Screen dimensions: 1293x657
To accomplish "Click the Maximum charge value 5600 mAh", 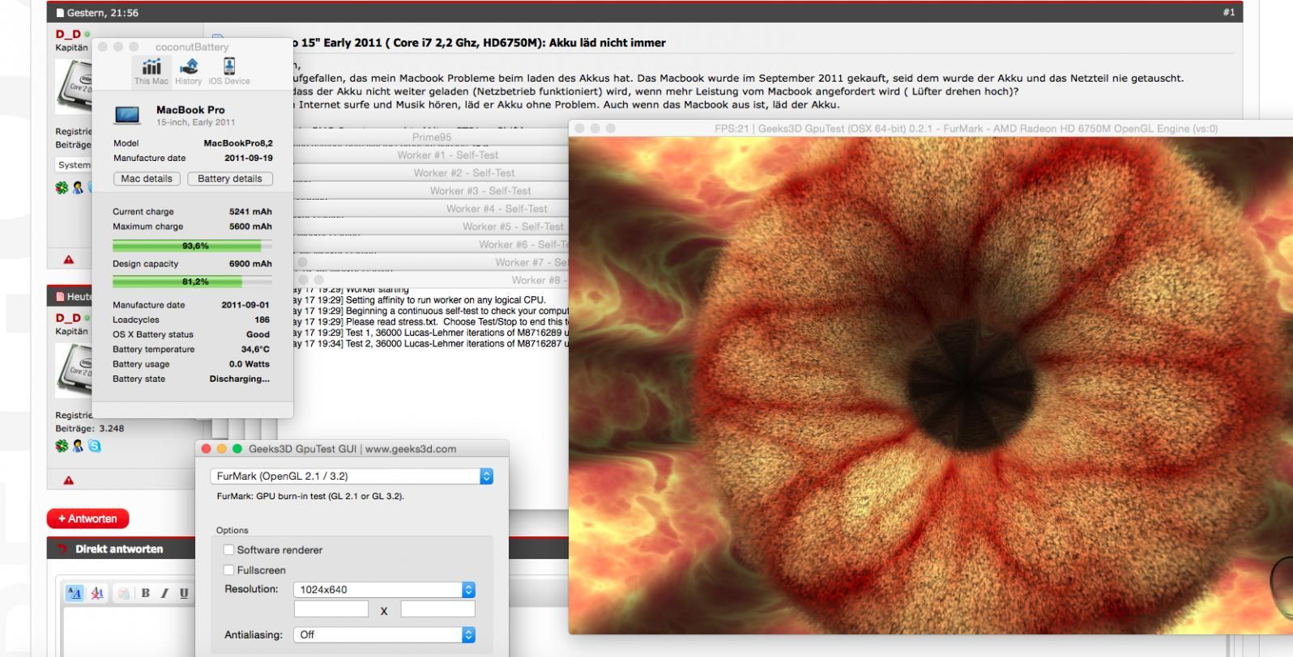I will 250,227.
